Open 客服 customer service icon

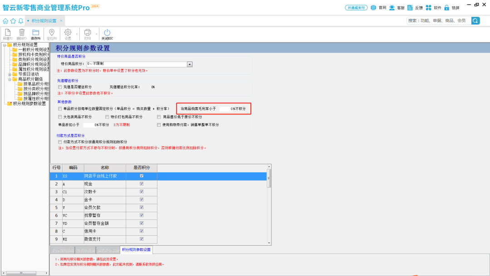pos(392,8)
